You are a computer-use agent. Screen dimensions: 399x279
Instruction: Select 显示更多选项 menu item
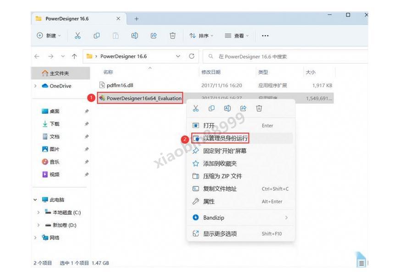[241, 234]
